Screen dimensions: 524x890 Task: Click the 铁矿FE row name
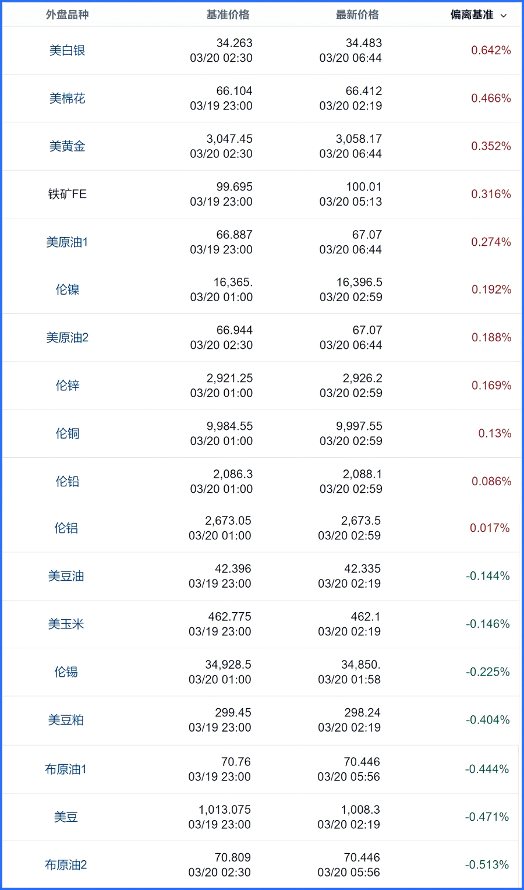click(x=67, y=194)
